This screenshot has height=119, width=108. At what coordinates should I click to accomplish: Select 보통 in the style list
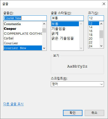65,24
